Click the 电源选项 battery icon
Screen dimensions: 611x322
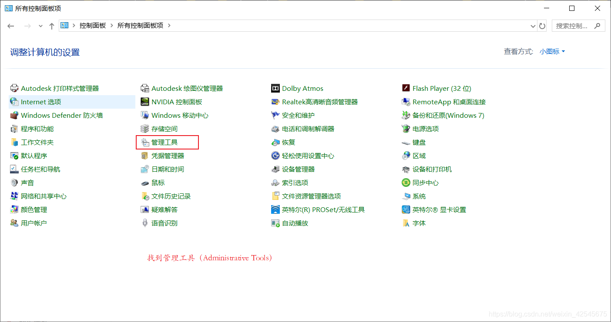(406, 129)
